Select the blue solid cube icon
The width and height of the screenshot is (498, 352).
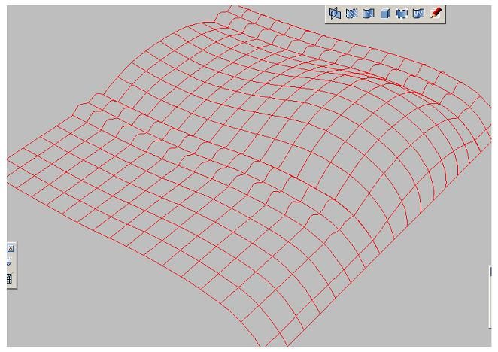pos(385,14)
